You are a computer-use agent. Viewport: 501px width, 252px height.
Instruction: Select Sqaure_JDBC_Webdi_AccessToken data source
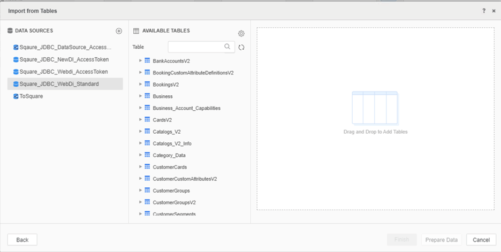pos(63,72)
